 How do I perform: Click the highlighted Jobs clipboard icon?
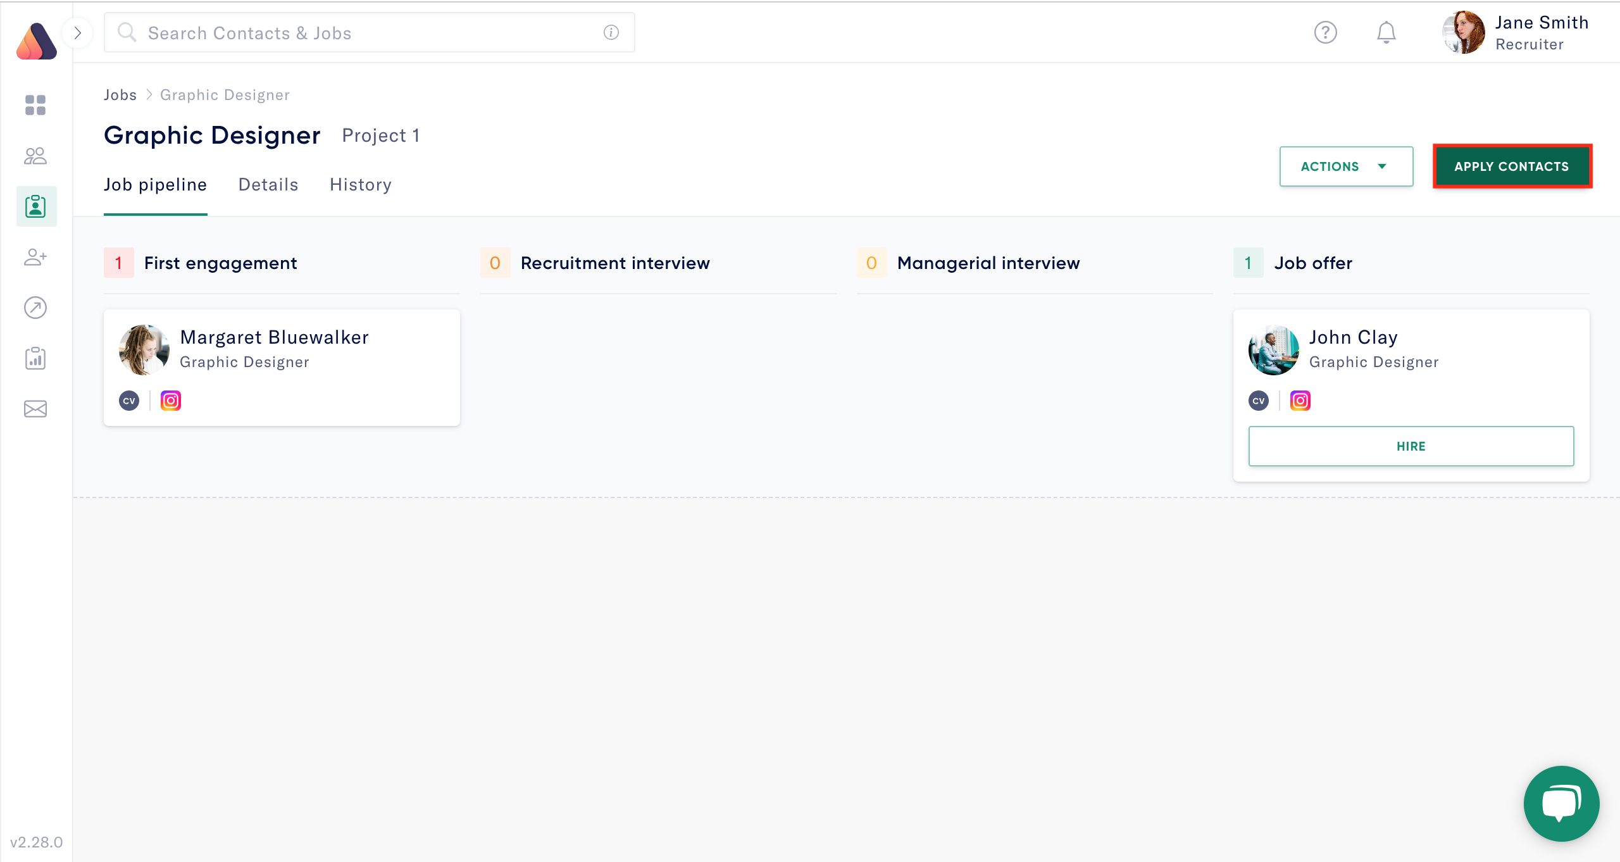(35, 206)
